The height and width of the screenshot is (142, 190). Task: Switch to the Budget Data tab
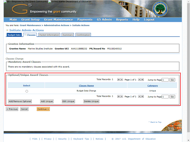(x=14, y=35)
